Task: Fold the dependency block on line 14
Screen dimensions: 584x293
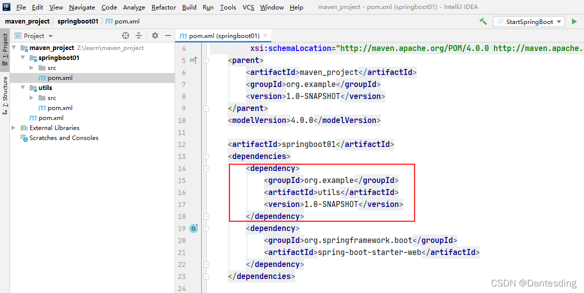Action: 206,168
